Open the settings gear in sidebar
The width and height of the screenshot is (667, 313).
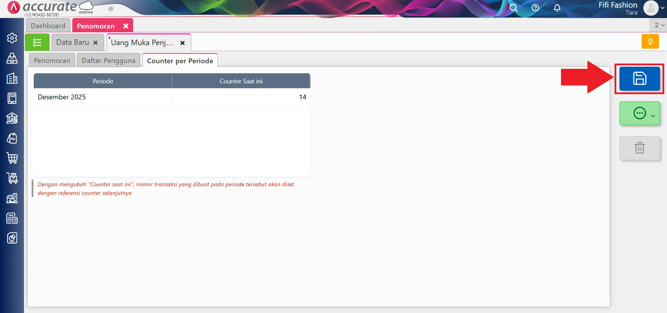[12, 38]
